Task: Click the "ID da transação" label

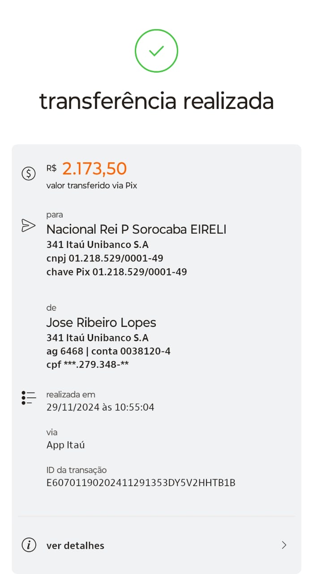Action: 76,470
